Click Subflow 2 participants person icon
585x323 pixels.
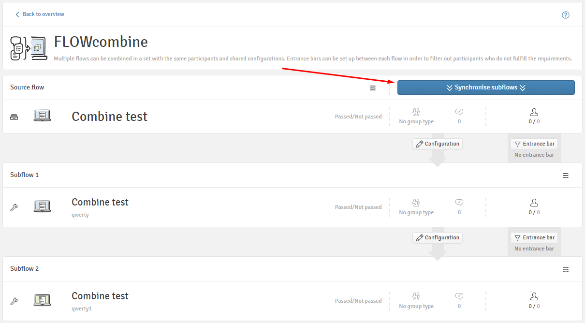click(534, 296)
